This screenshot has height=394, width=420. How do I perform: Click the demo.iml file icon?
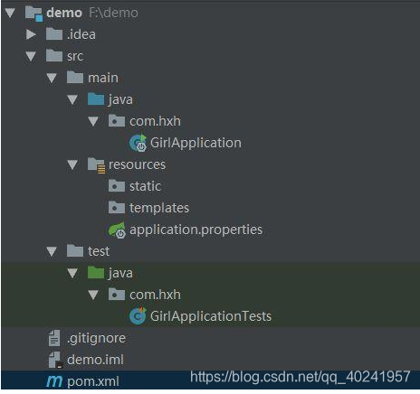click(x=55, y=360)
